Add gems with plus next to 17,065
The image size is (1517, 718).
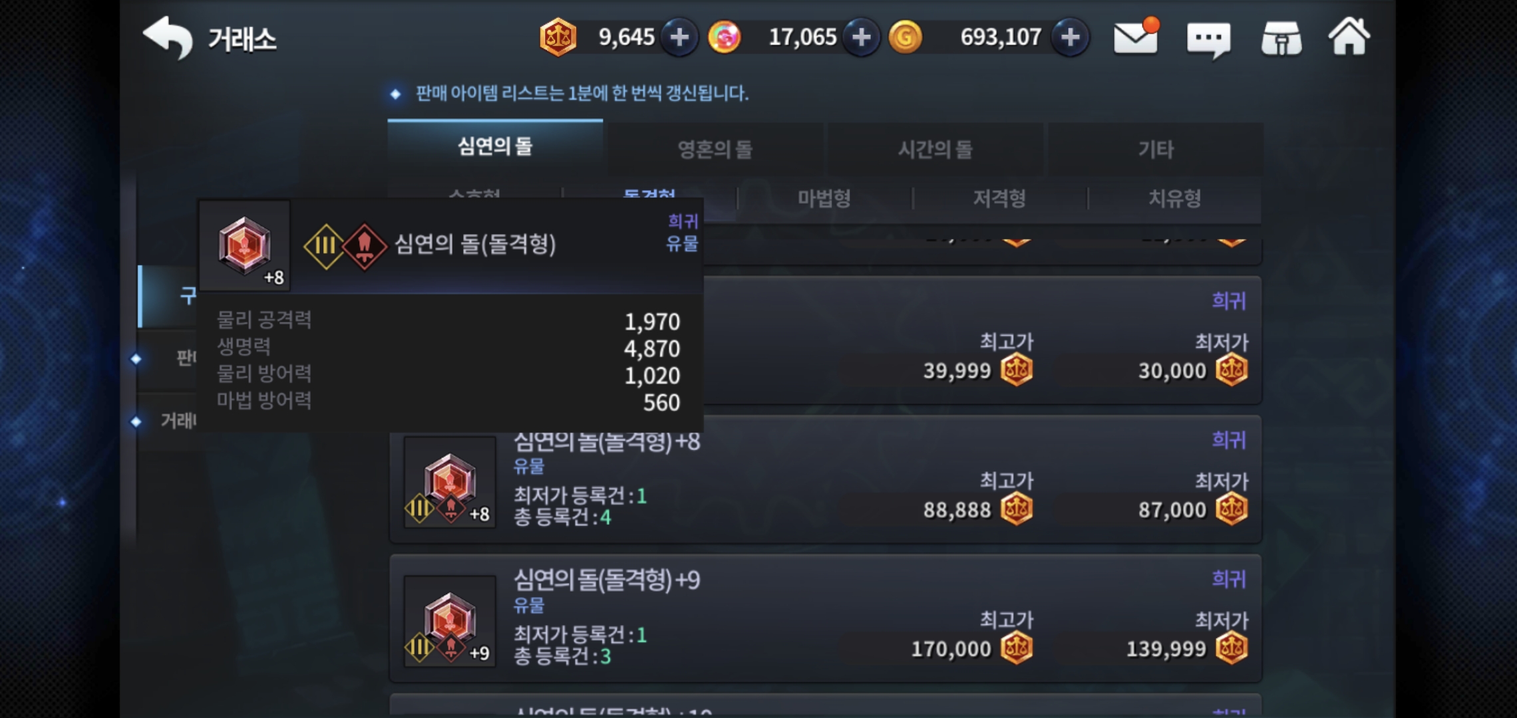[x=862, y=37]
